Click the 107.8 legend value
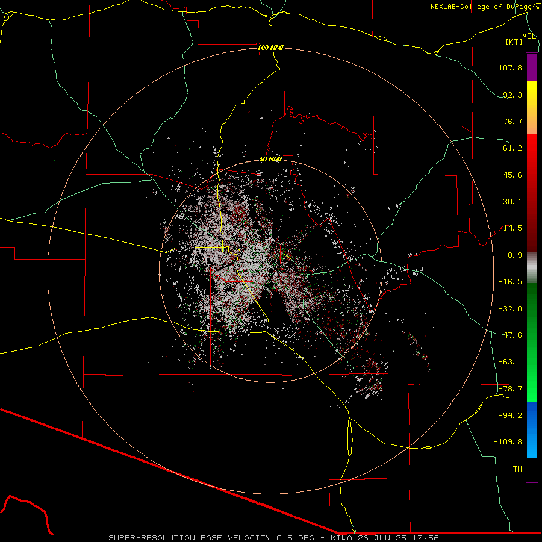The width and height of the screenshot is (542, 542). point(510,67)
